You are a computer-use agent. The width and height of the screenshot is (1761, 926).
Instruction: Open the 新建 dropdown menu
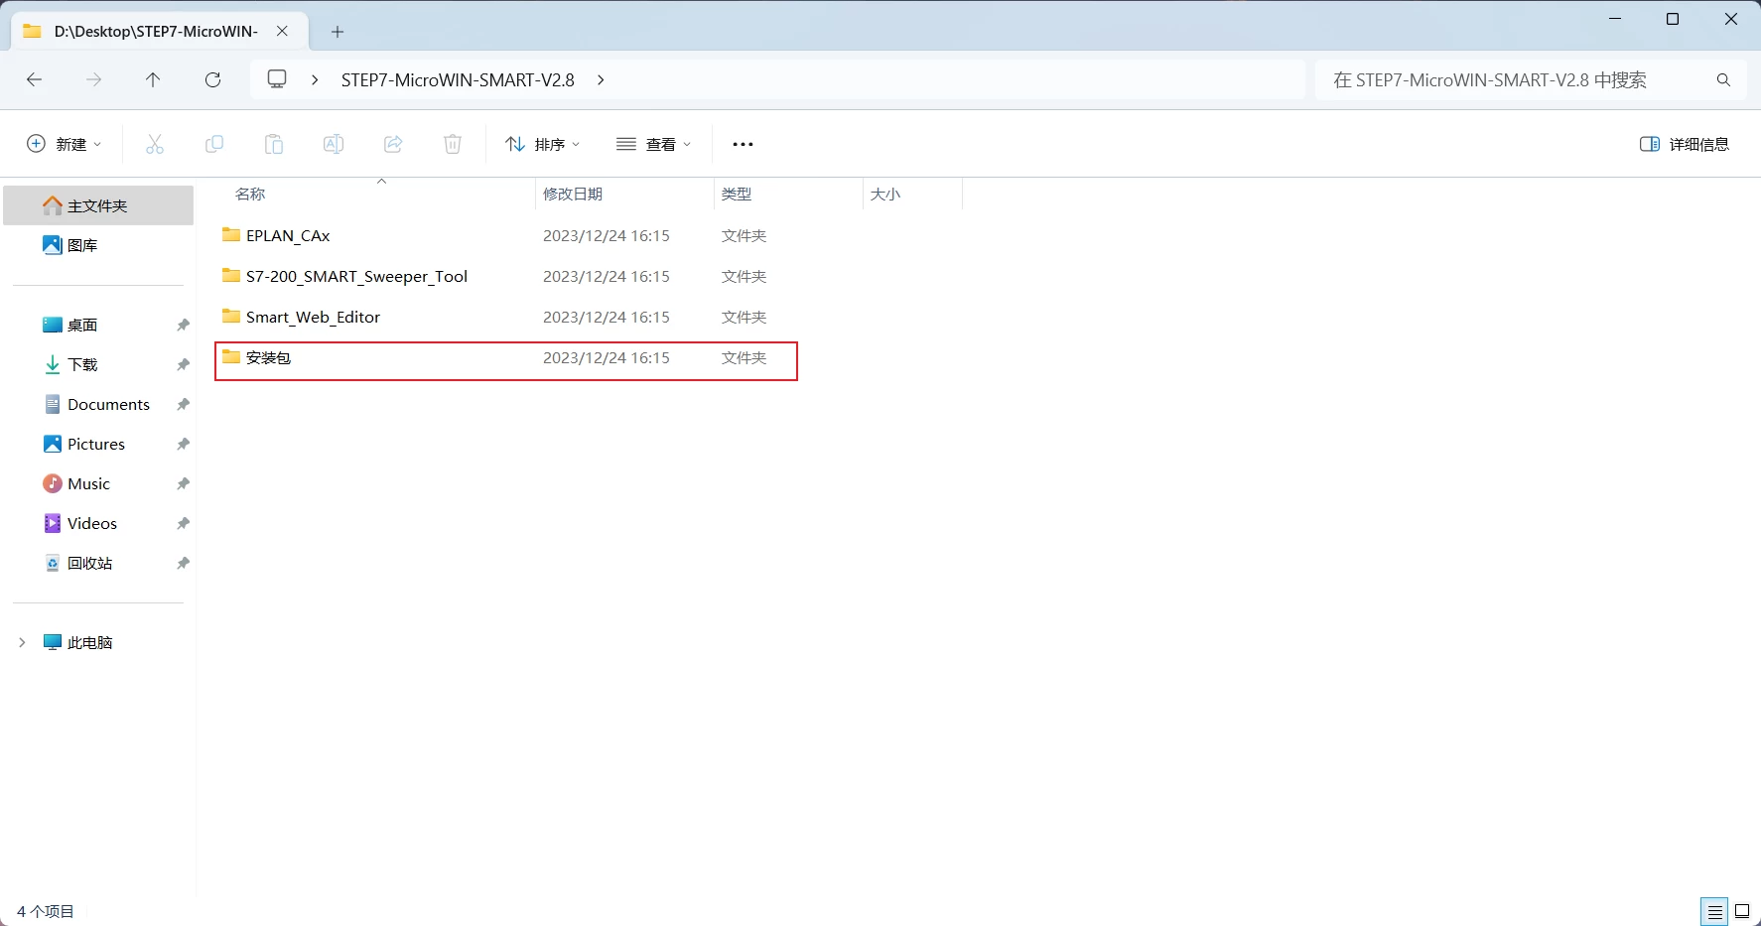64,144
